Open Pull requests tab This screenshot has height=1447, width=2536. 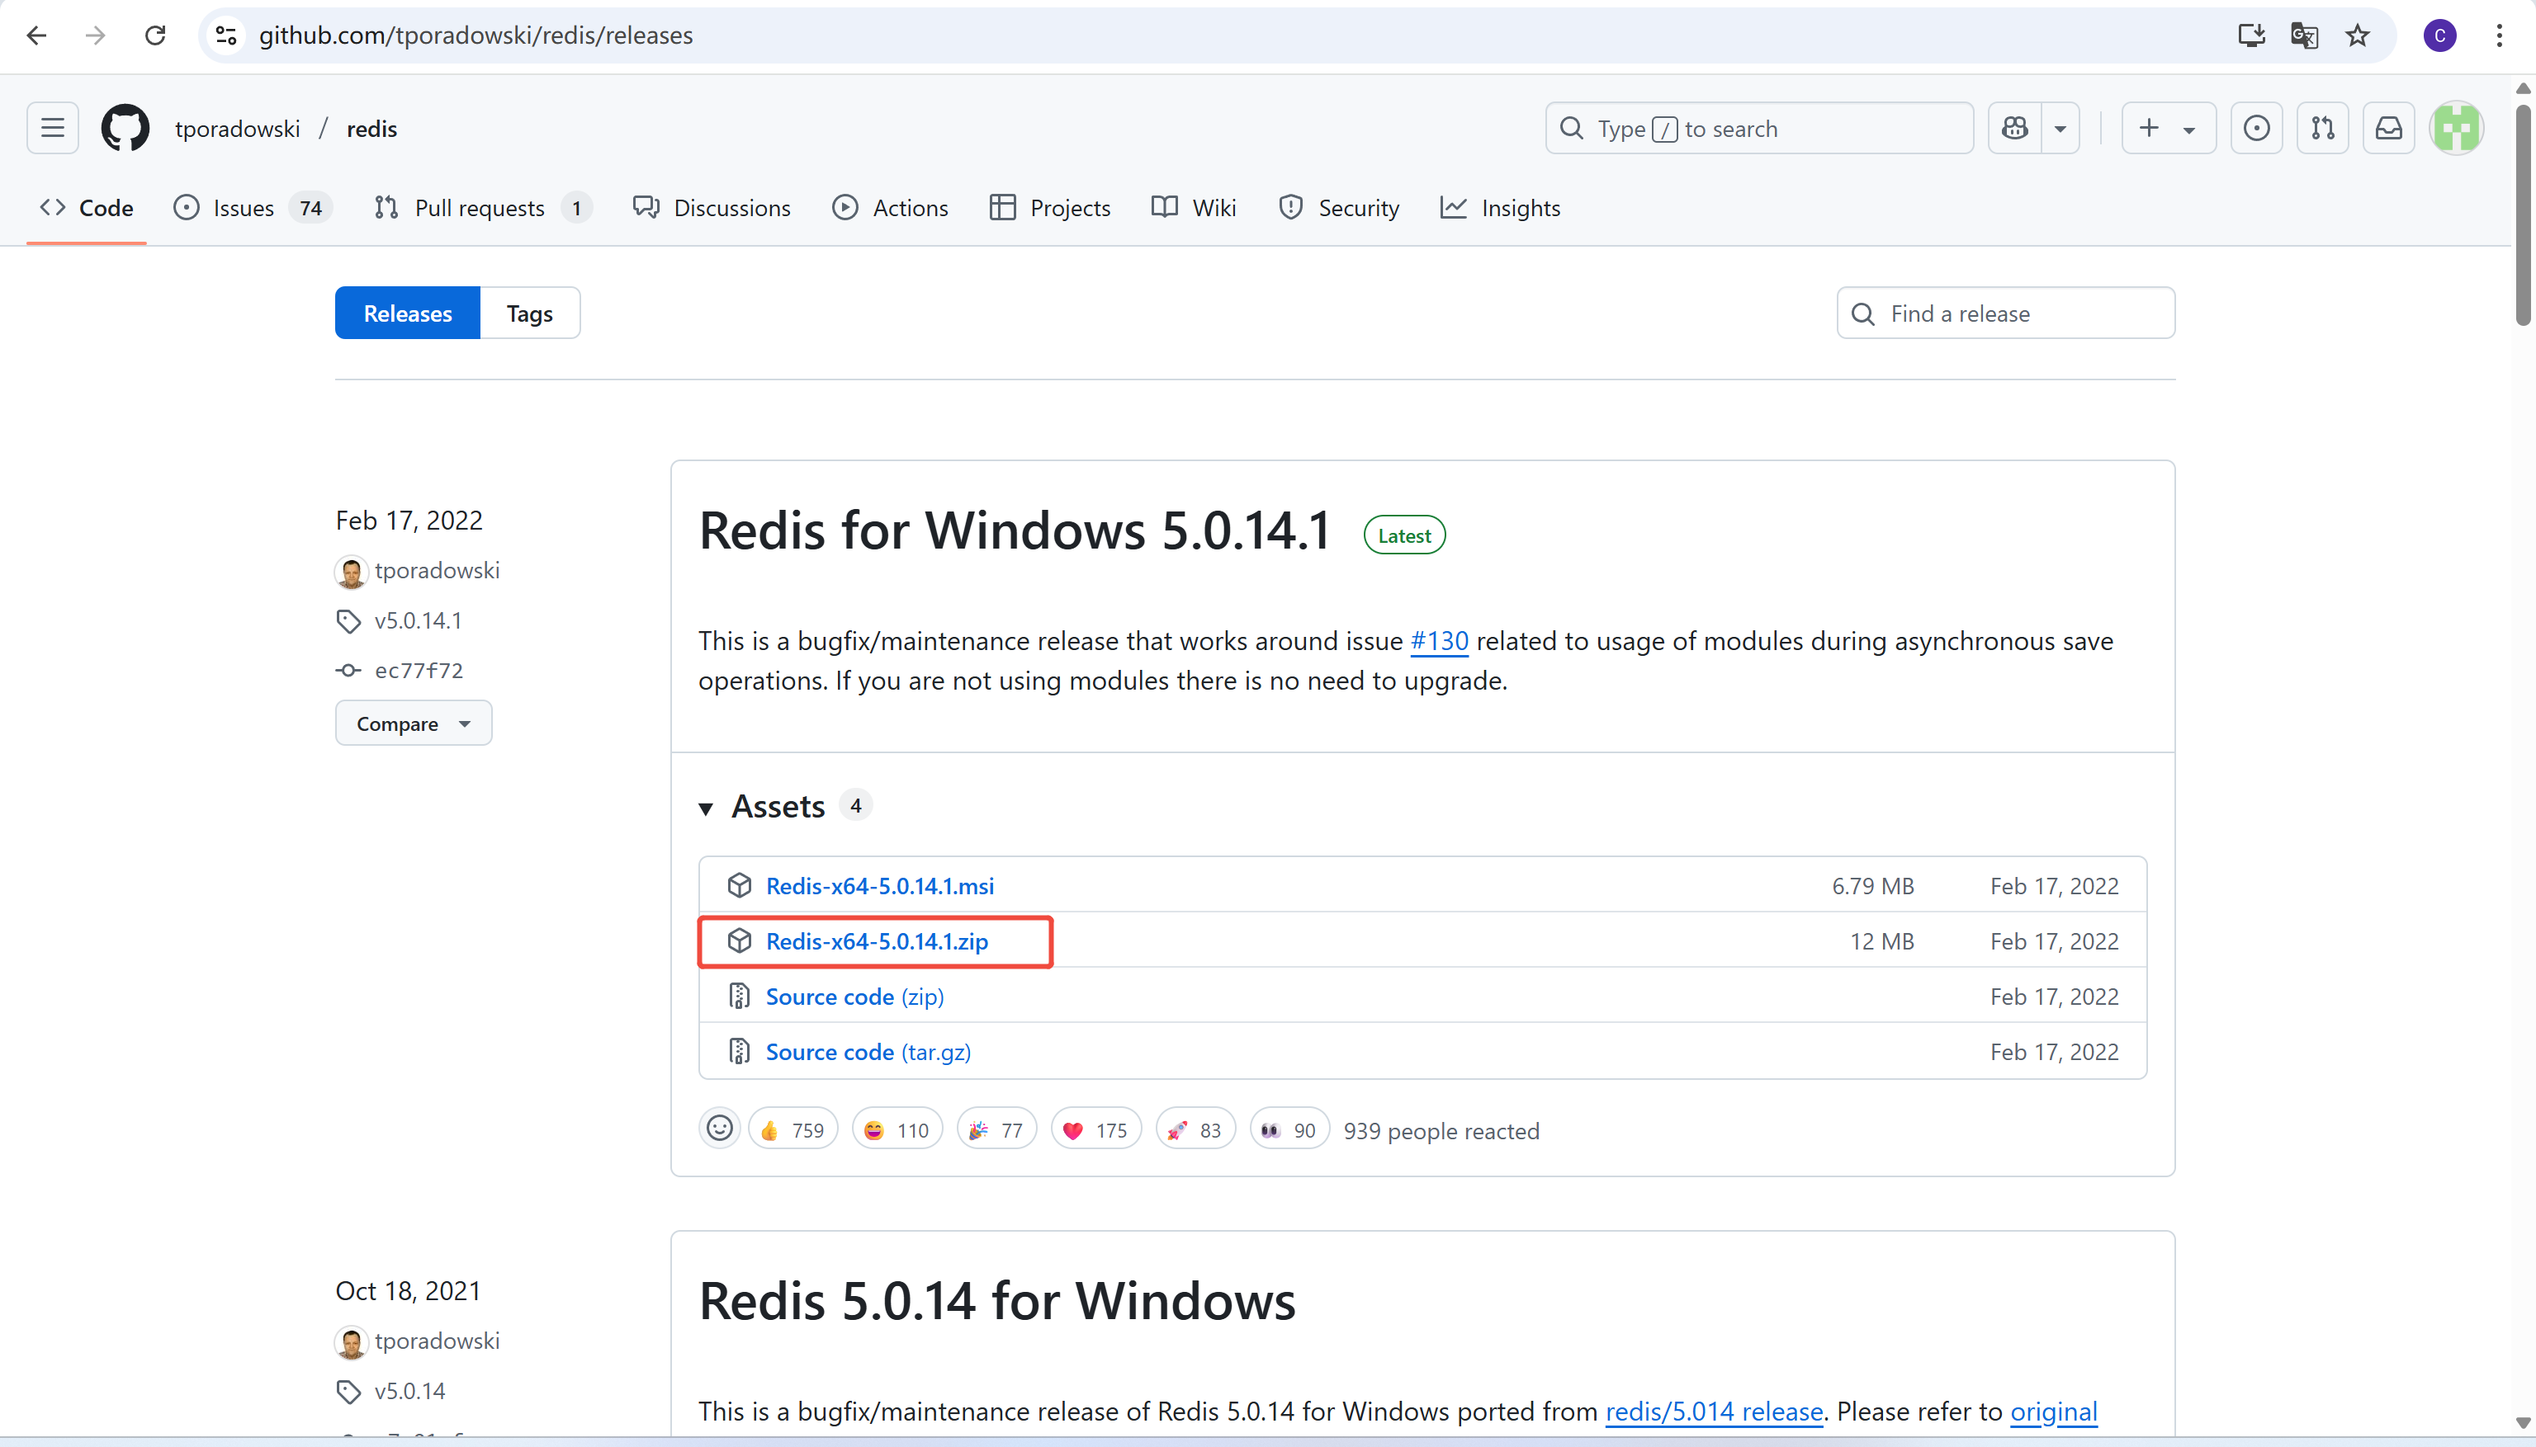[x=482, y=208]
